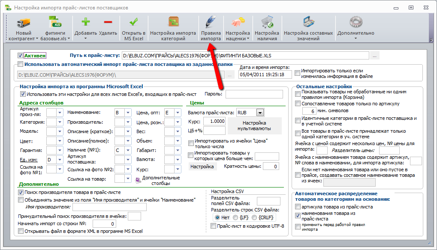Click the Настройка мультивалюты button

(x=254, y=126)
